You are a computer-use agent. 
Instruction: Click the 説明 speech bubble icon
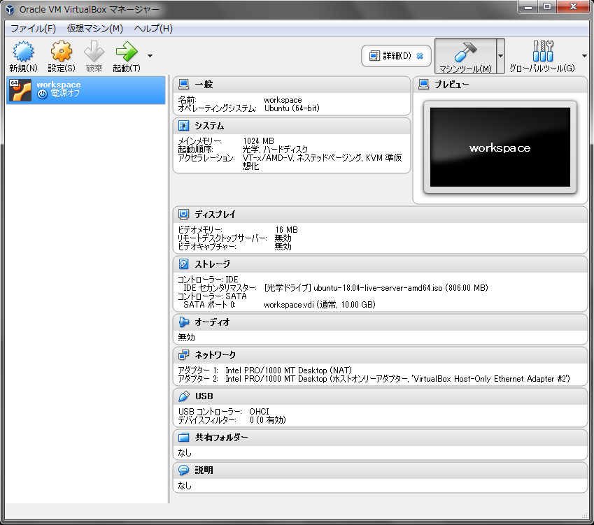click(184, 470)
